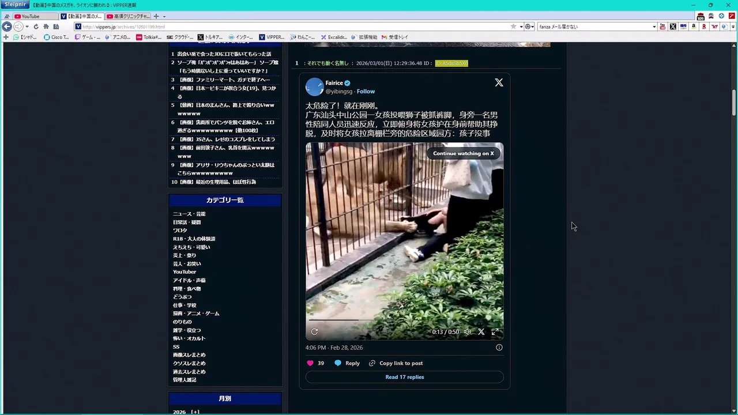Search using the YouTube search engine icon

pyautogui.click(x=662, y=27)
